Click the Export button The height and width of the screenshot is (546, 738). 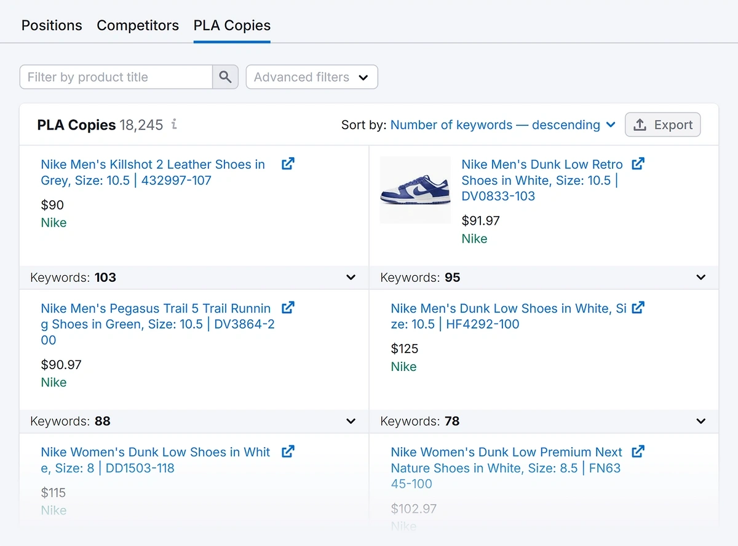(663, 125)
